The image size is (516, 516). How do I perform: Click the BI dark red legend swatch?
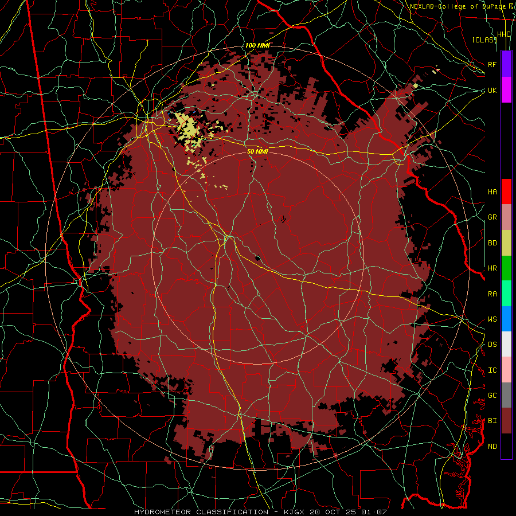tap(506, 421)
